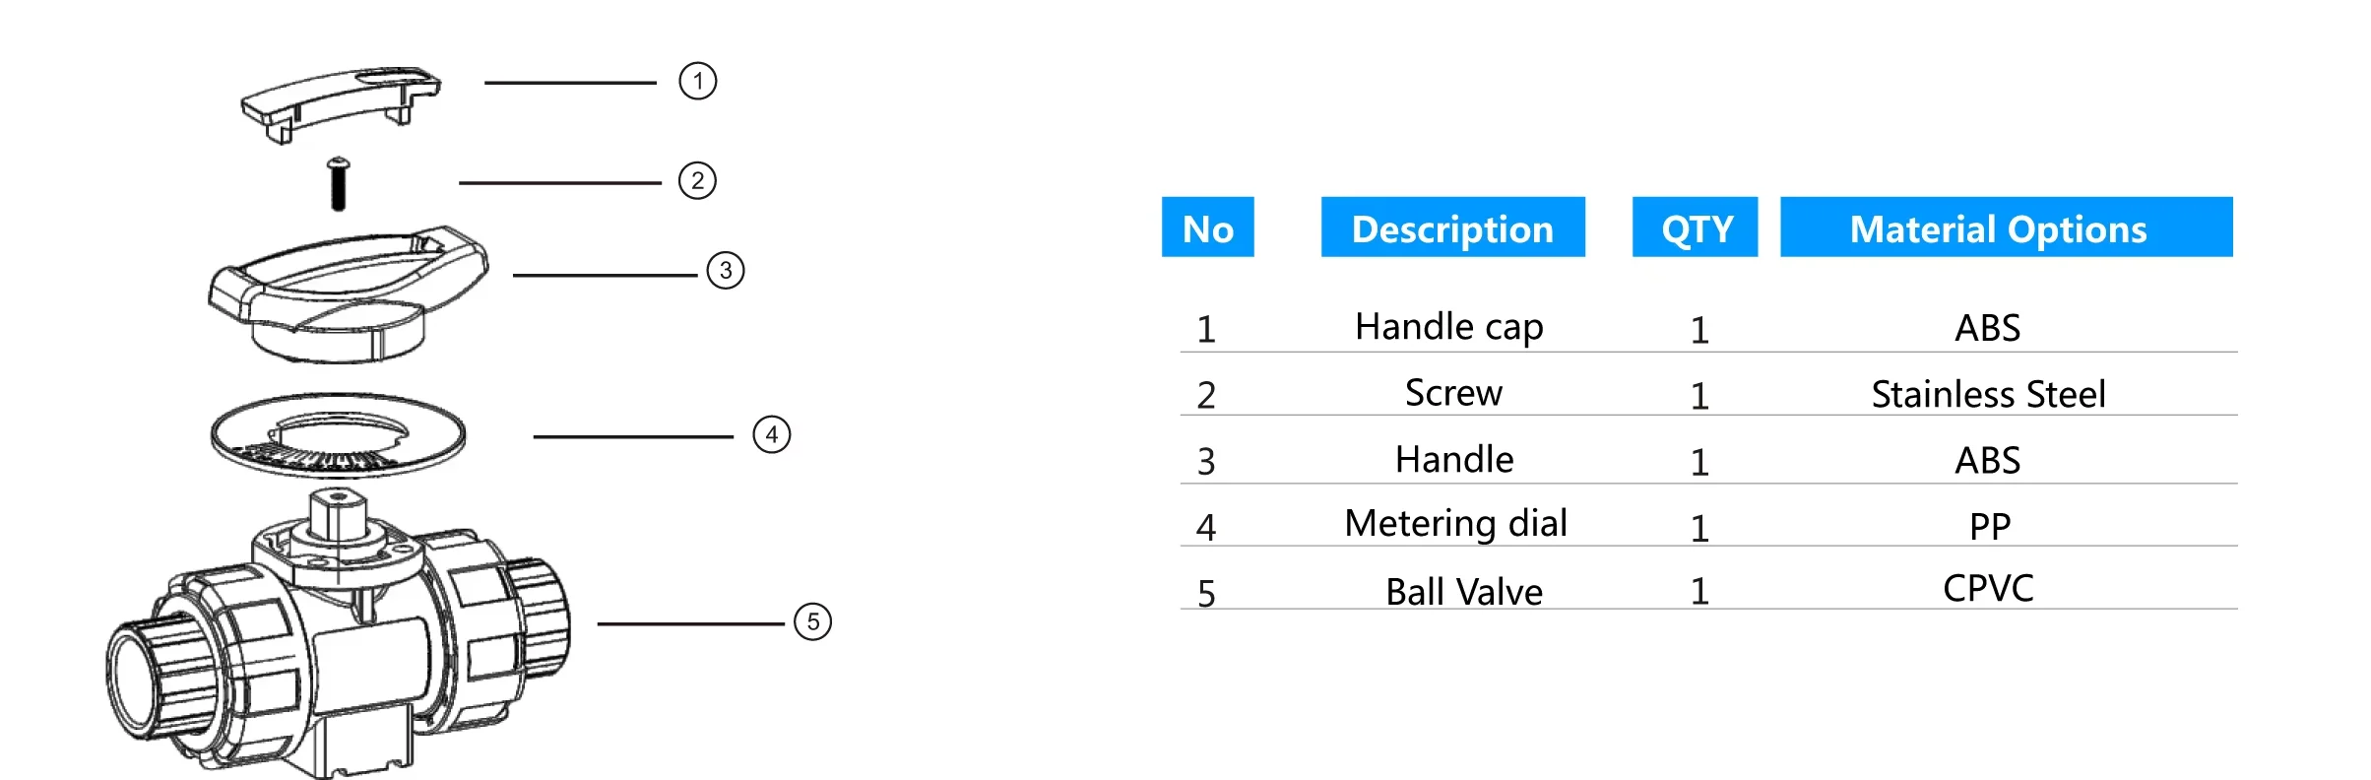Select the metering dial ring drawing

click(x=338, y=436)
